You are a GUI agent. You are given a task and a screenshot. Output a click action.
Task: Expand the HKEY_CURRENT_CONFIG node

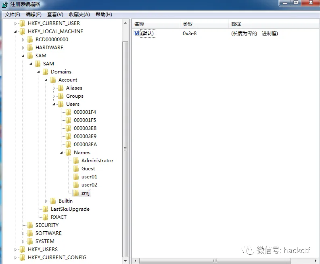click(x=15, y=258)
